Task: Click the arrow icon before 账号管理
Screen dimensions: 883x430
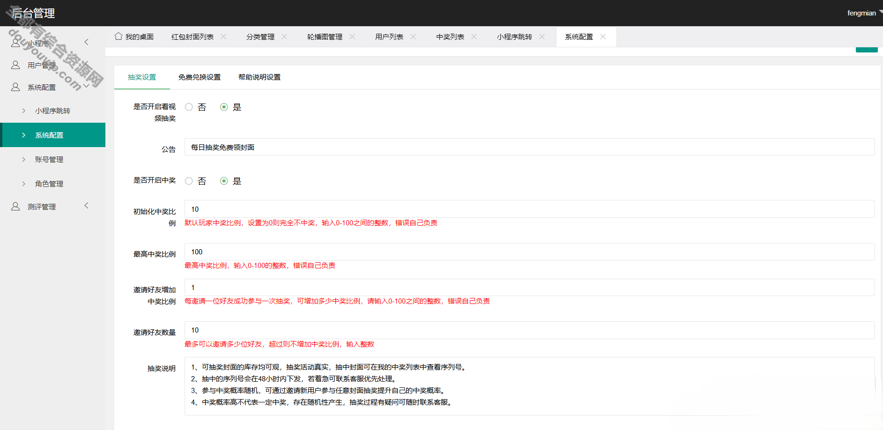Action: click(x=24, y=159)
